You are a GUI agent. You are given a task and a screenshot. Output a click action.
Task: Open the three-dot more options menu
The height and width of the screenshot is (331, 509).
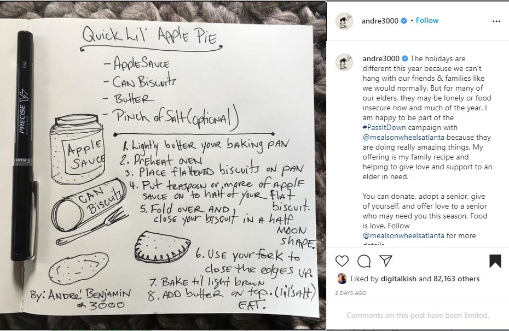496,21
